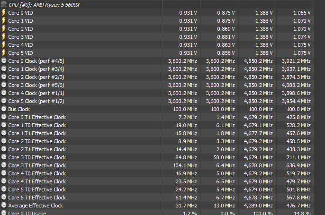Click lightning bolt icon for Core 3 VID

(x=4, y=37)
